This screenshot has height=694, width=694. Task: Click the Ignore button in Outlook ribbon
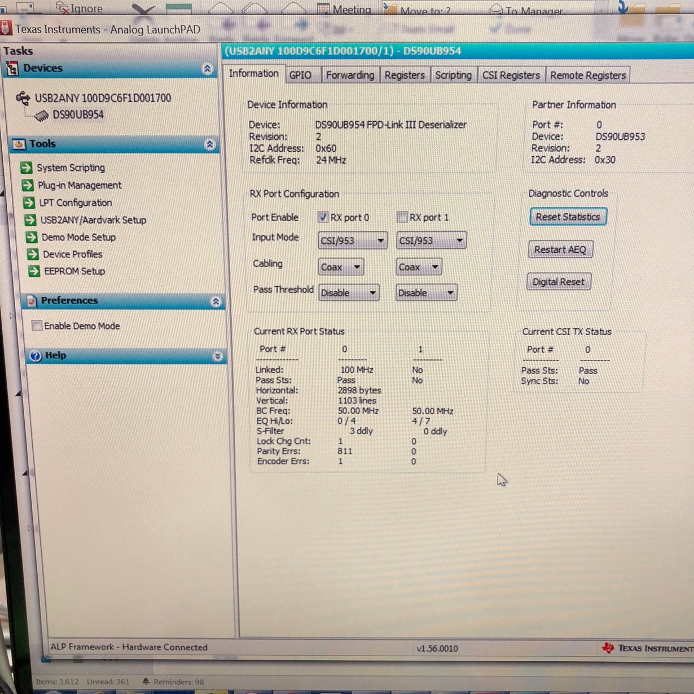pos(79,8)
